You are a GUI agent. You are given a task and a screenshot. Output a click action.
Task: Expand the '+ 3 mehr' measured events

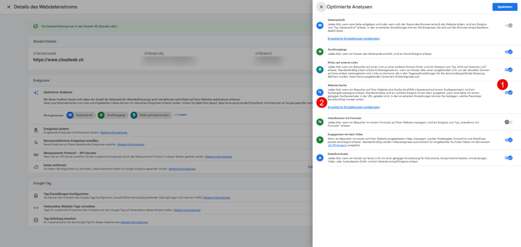click(181, 115)
